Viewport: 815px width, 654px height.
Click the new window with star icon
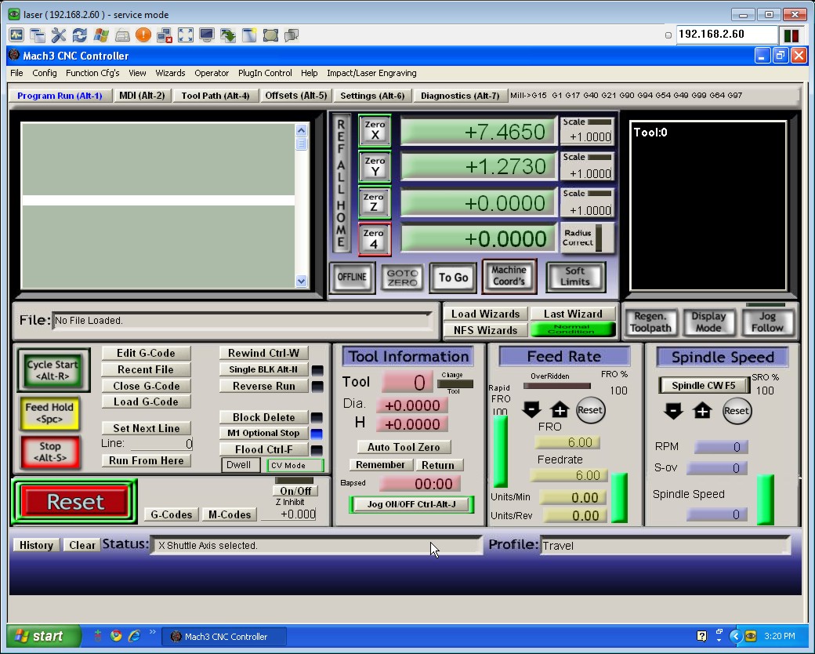[x=249, y=35]
